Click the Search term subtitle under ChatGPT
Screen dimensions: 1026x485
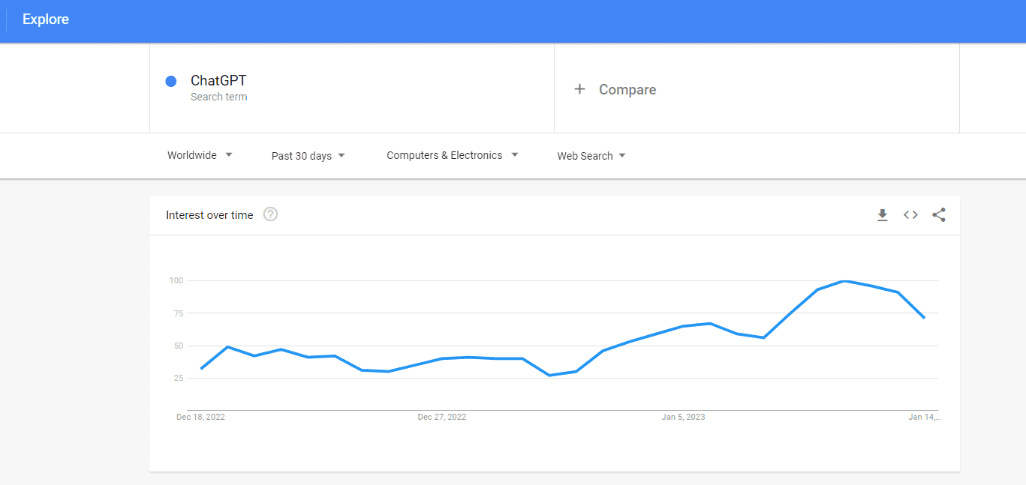pyautogui.click(x=219, y=97)
